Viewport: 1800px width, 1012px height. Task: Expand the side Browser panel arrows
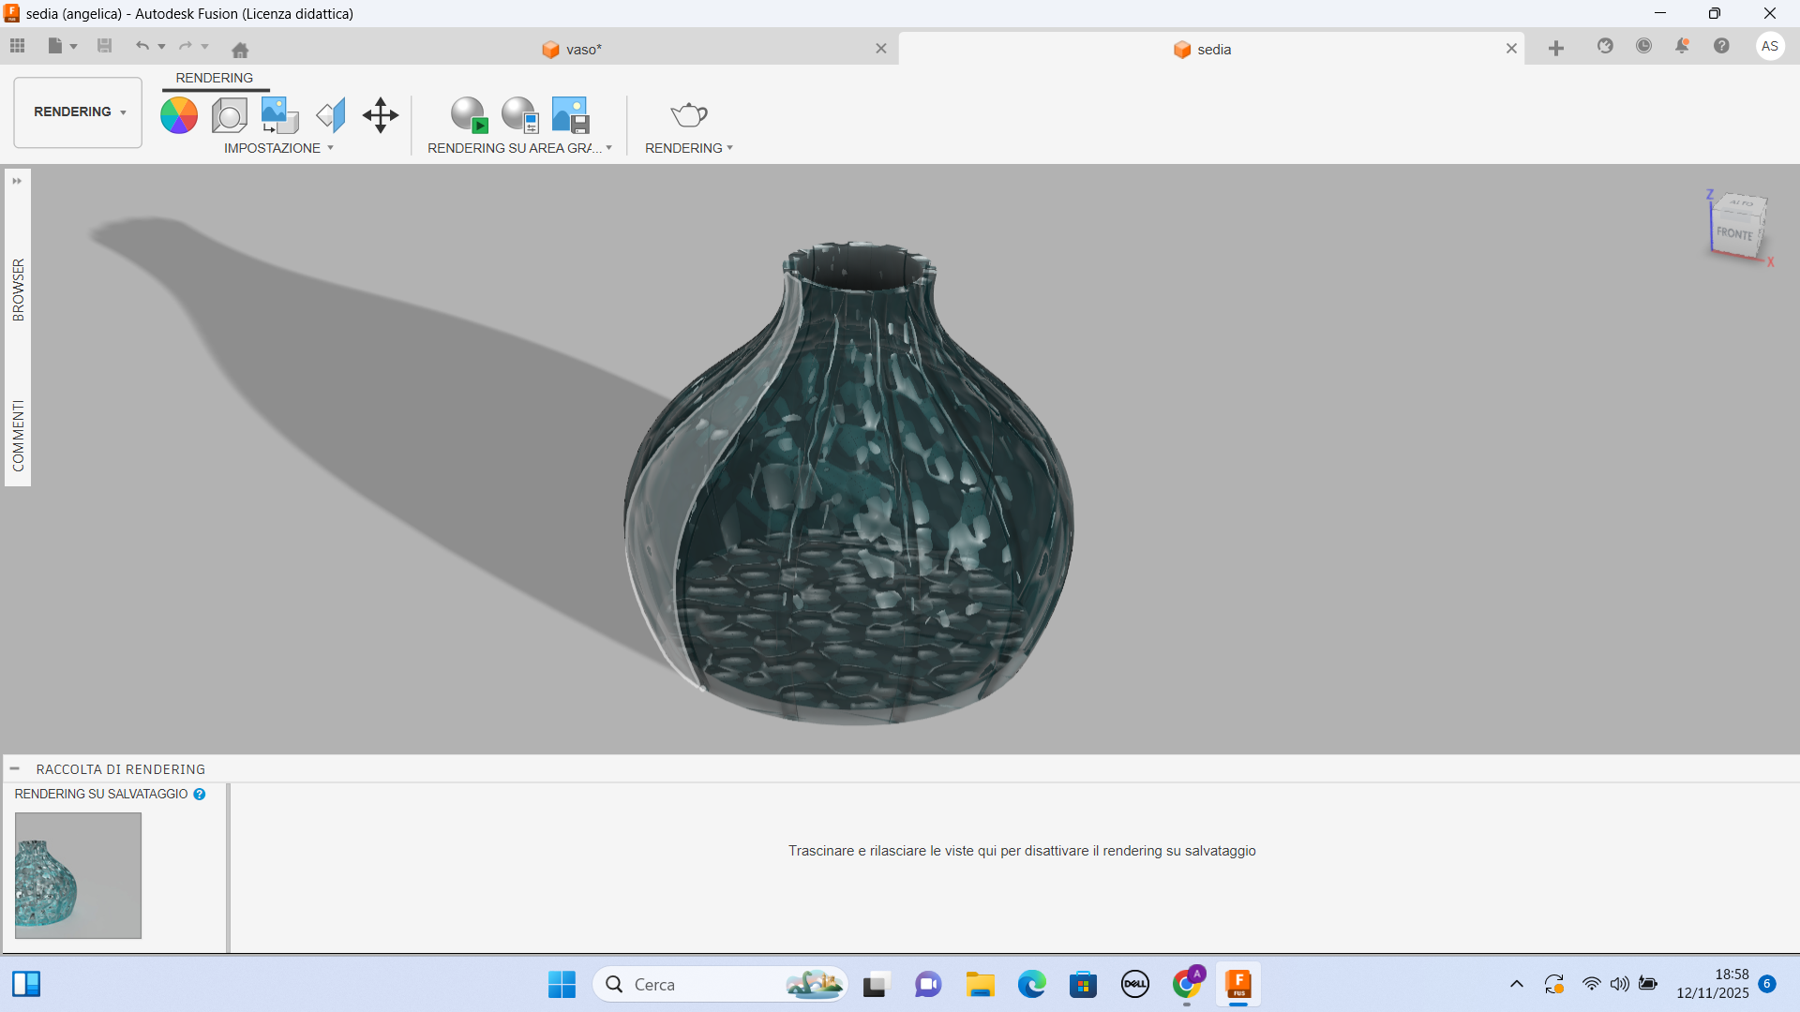pos(17,181)
